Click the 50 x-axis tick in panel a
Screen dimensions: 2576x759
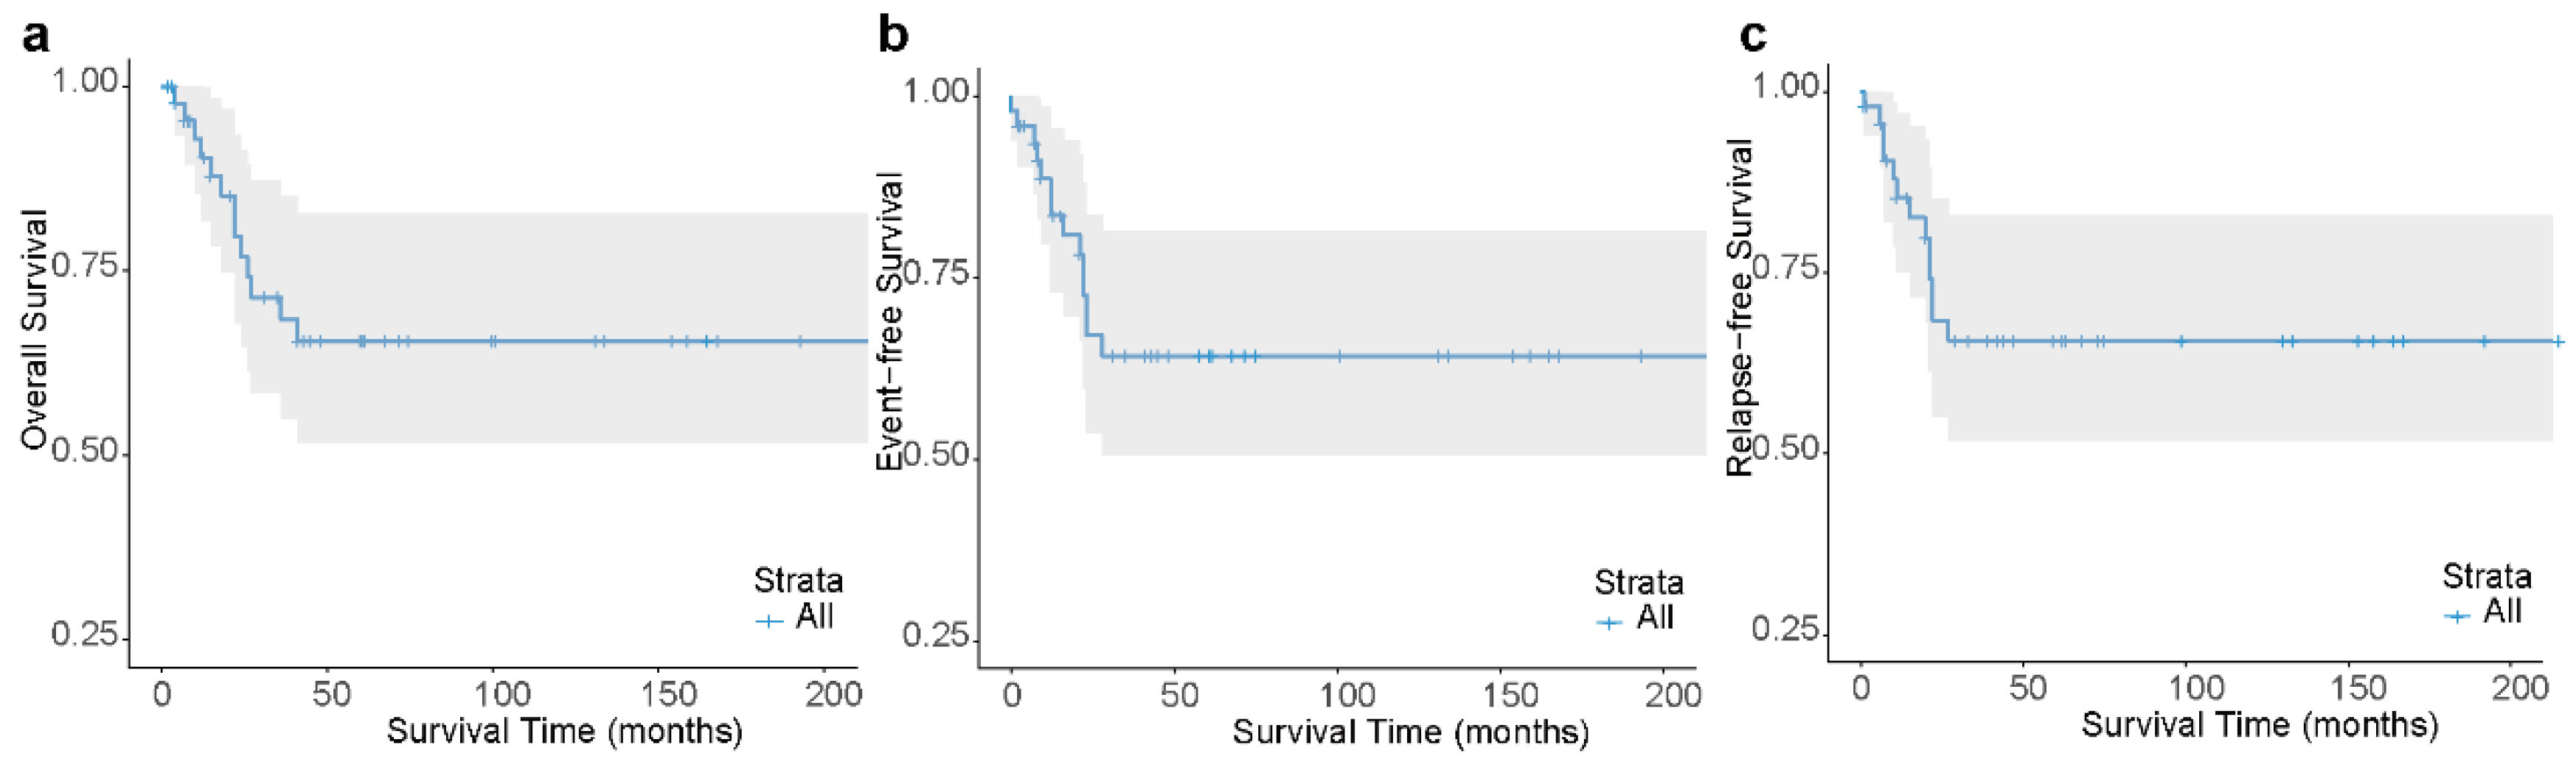coord(331,694)
